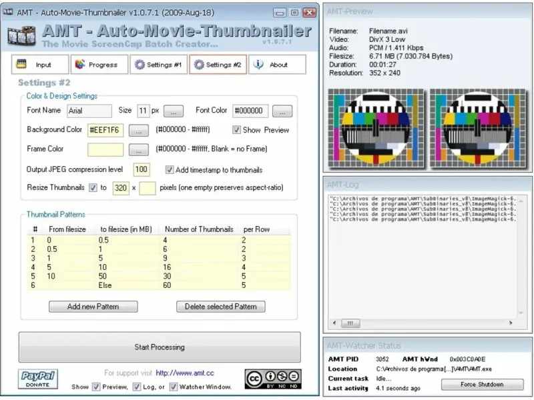534x400 pixels.
Task: Click the to filesize (in MB) column header
Action: click(126, 229)
